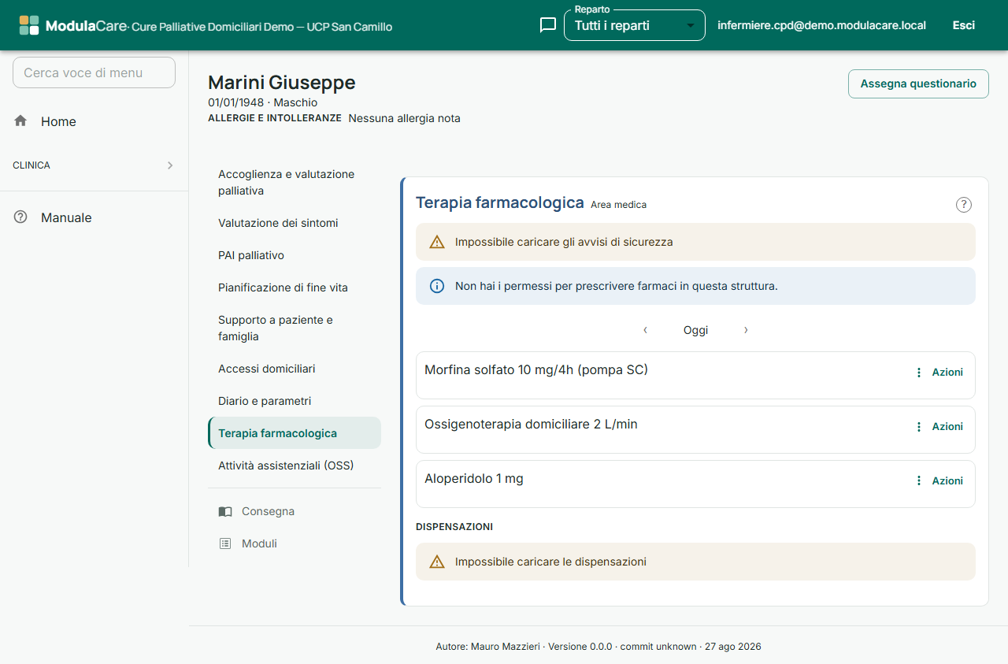Focus the Cerca voce di menu field

(x=94, y=72)
